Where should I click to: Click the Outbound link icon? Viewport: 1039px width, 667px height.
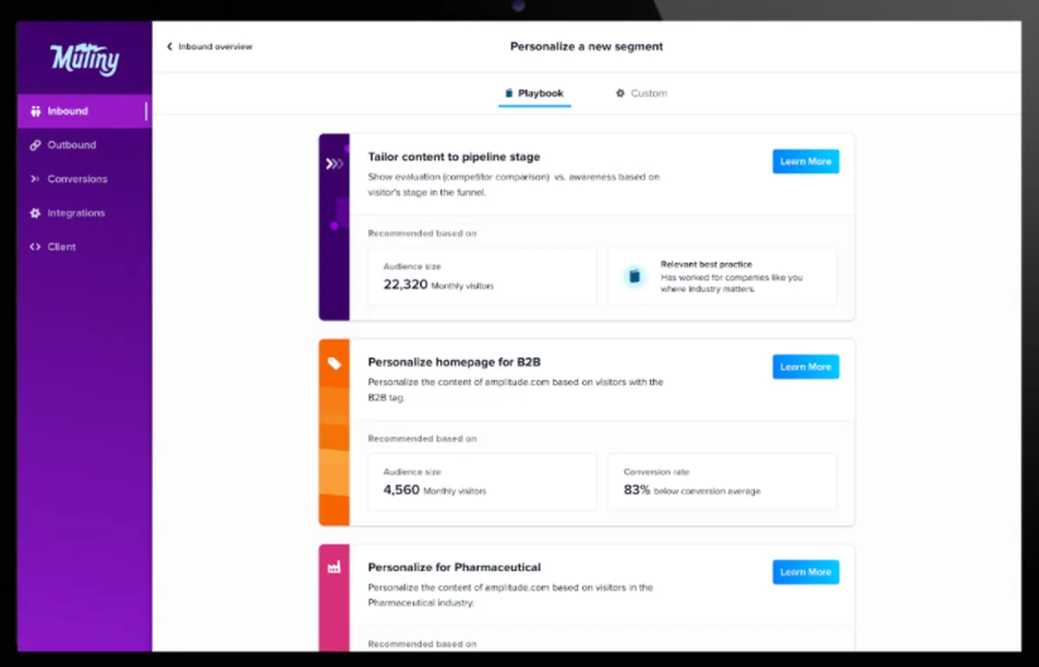(x=35, y=145)
